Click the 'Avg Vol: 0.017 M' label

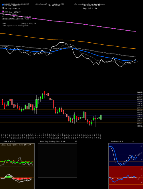(91, 5)
